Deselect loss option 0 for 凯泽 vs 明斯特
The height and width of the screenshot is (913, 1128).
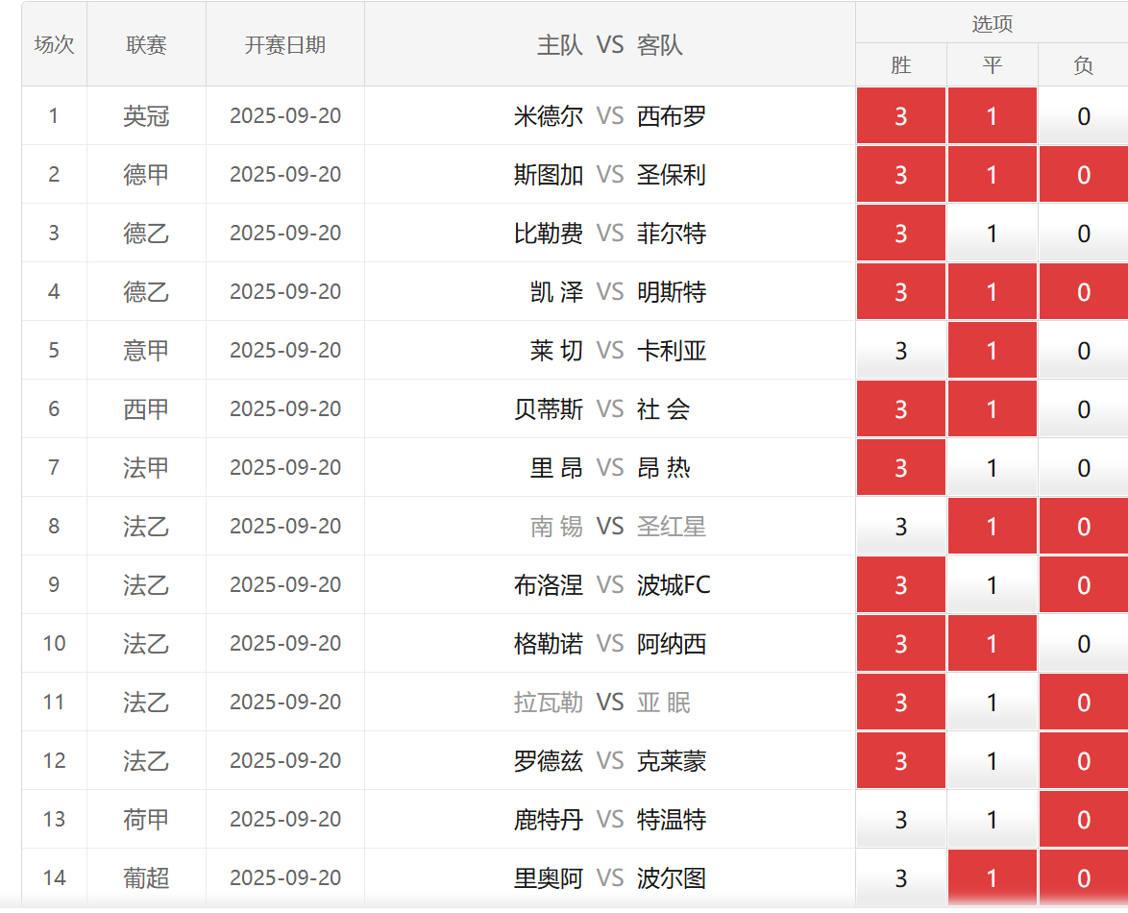(x=1083, y=292)
